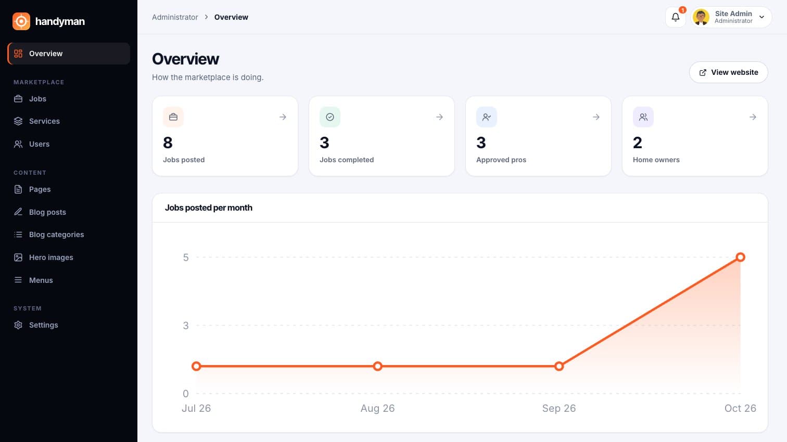
Task: Click the Jobs posted briefcase icon
Action: (x=173, y=117)
